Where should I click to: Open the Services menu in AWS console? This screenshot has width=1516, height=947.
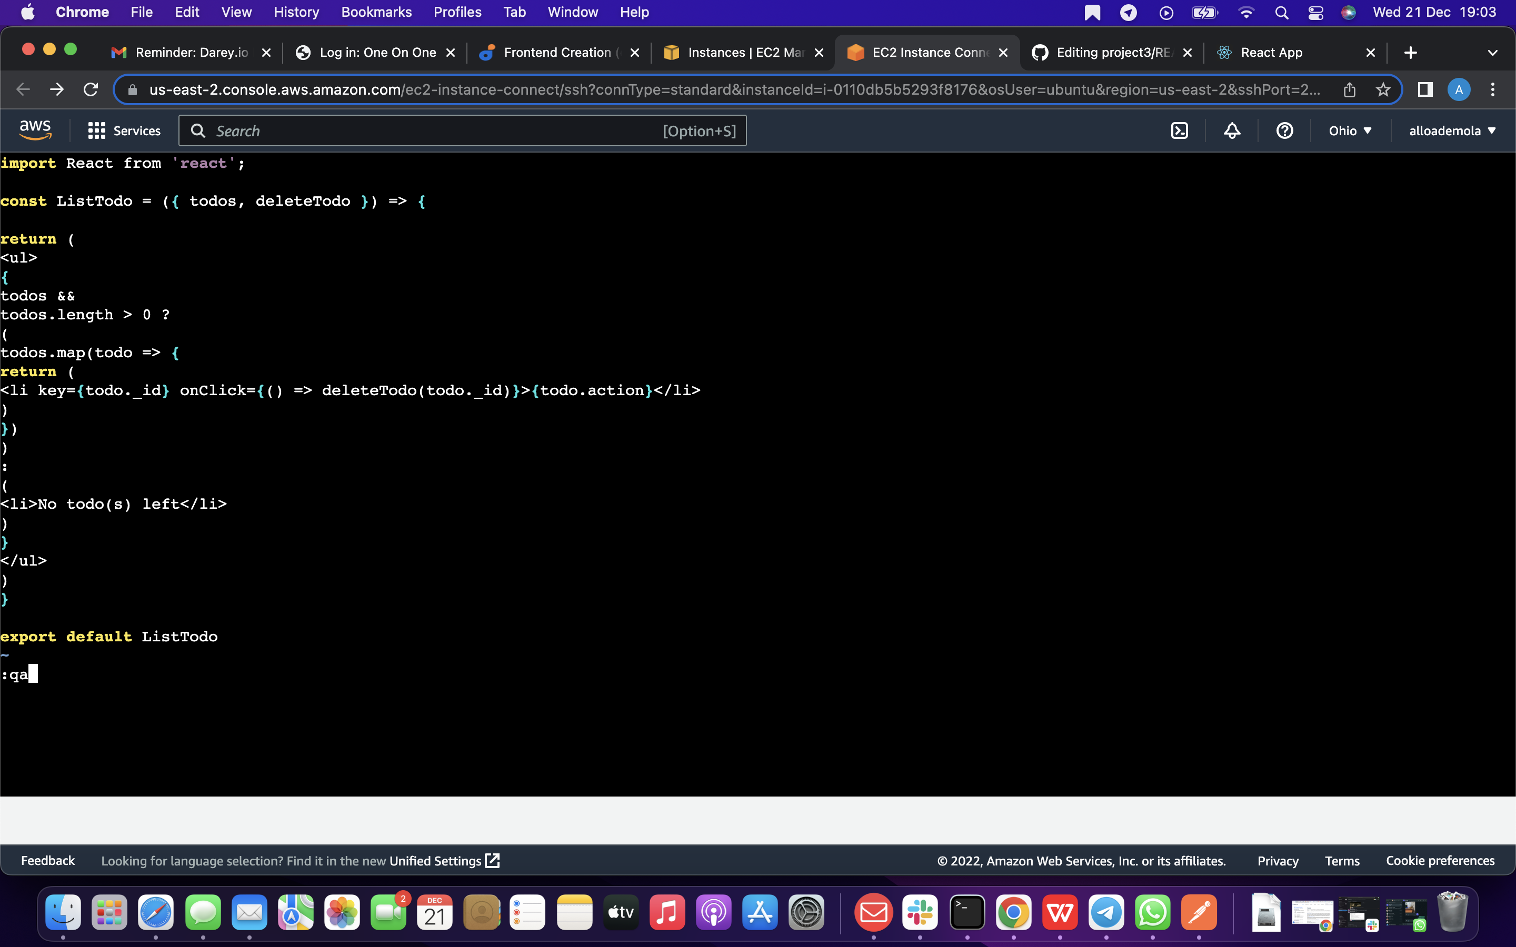click(x=125, y=130)
